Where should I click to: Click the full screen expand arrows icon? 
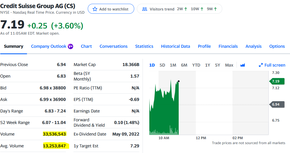tap(261, 65)
